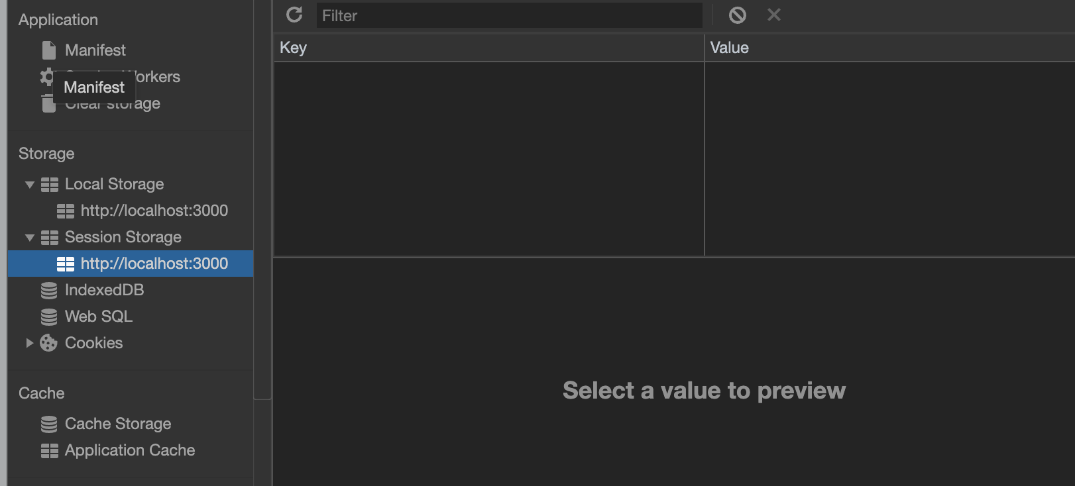This screenshot has width=1075, height=486.
Task: Open Cache Storage
Action: click(x=118, y=424)
